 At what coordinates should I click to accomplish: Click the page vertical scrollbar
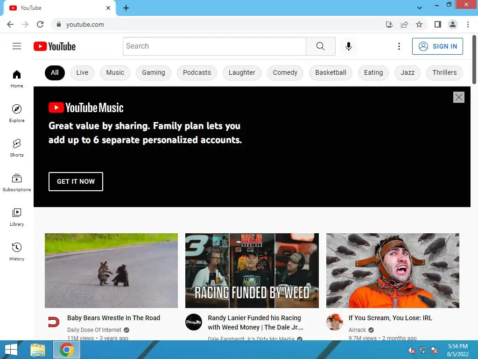pos(474,59)
